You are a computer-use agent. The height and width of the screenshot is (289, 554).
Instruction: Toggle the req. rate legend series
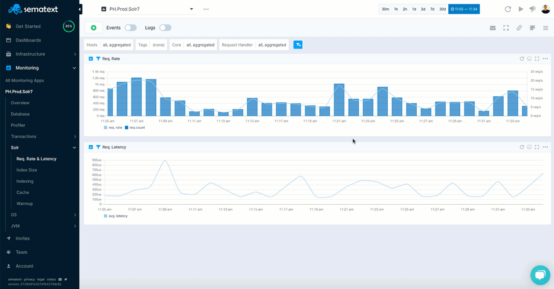(113, 128)
